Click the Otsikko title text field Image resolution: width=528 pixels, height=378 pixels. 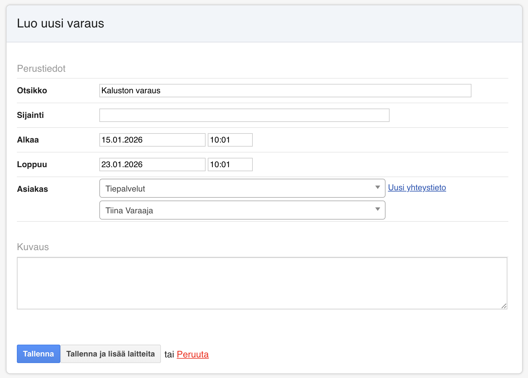[x=285, y=90]
